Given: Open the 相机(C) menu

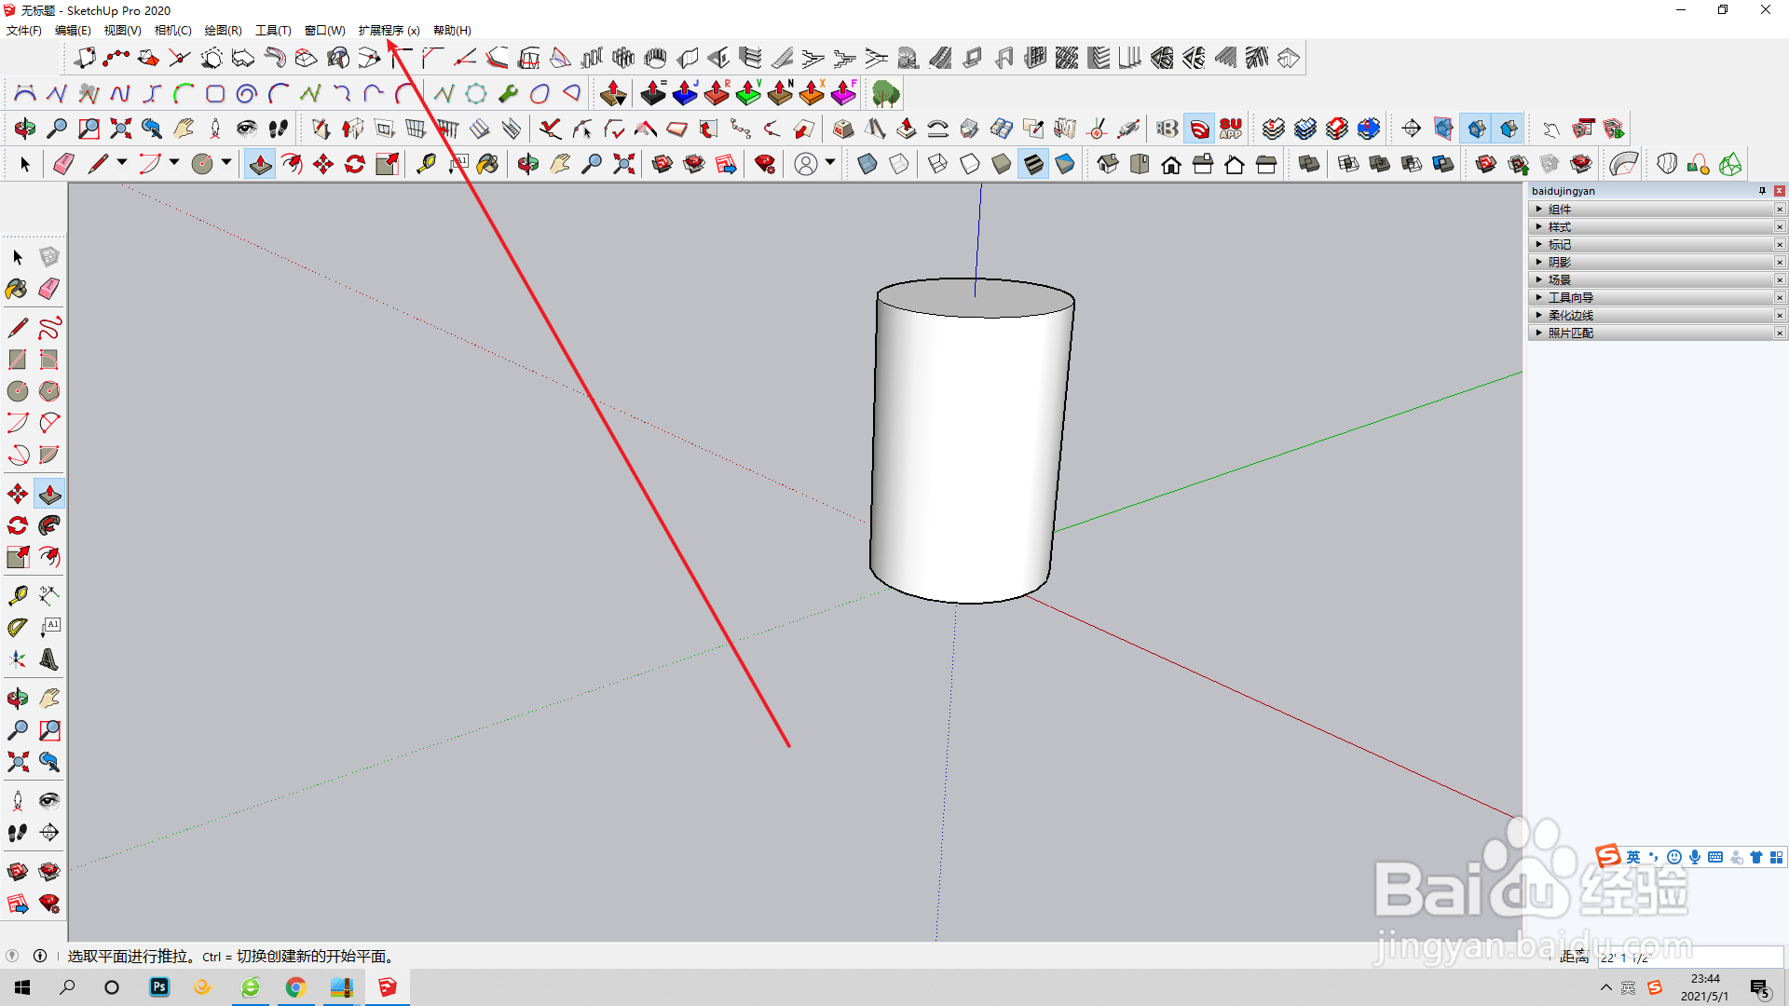Looking at the screenshot, I should [173, 31].
